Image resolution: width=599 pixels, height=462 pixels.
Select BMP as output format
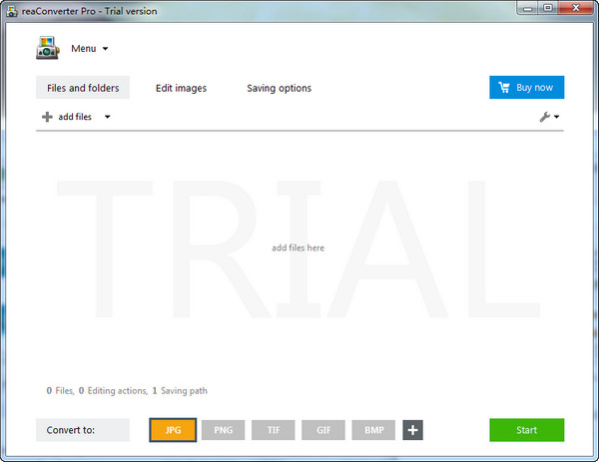pyautogui.click(x=373, y=430)
